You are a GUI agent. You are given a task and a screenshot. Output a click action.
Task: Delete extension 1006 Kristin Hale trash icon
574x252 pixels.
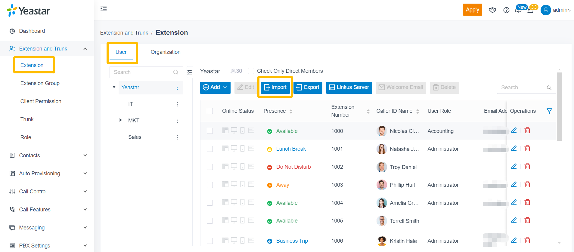527,241
